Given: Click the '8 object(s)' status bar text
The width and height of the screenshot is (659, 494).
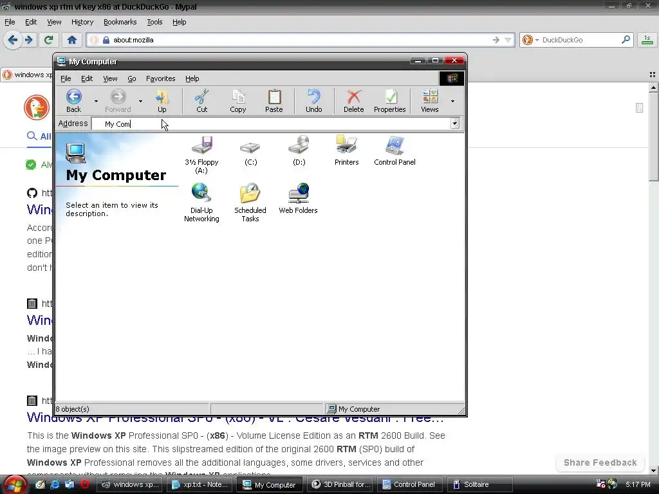Looking at the screenshot, I should tap(73, 408).
